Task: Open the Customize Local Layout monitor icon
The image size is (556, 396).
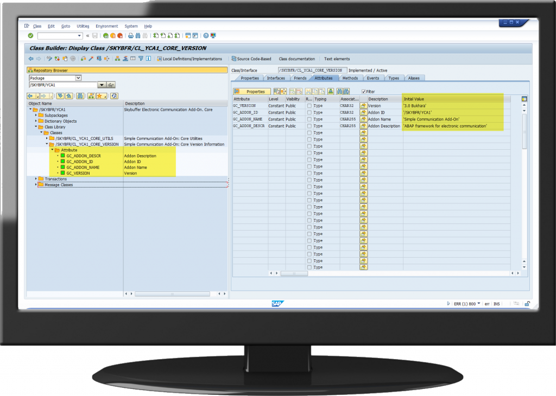Action: (213, 35)
